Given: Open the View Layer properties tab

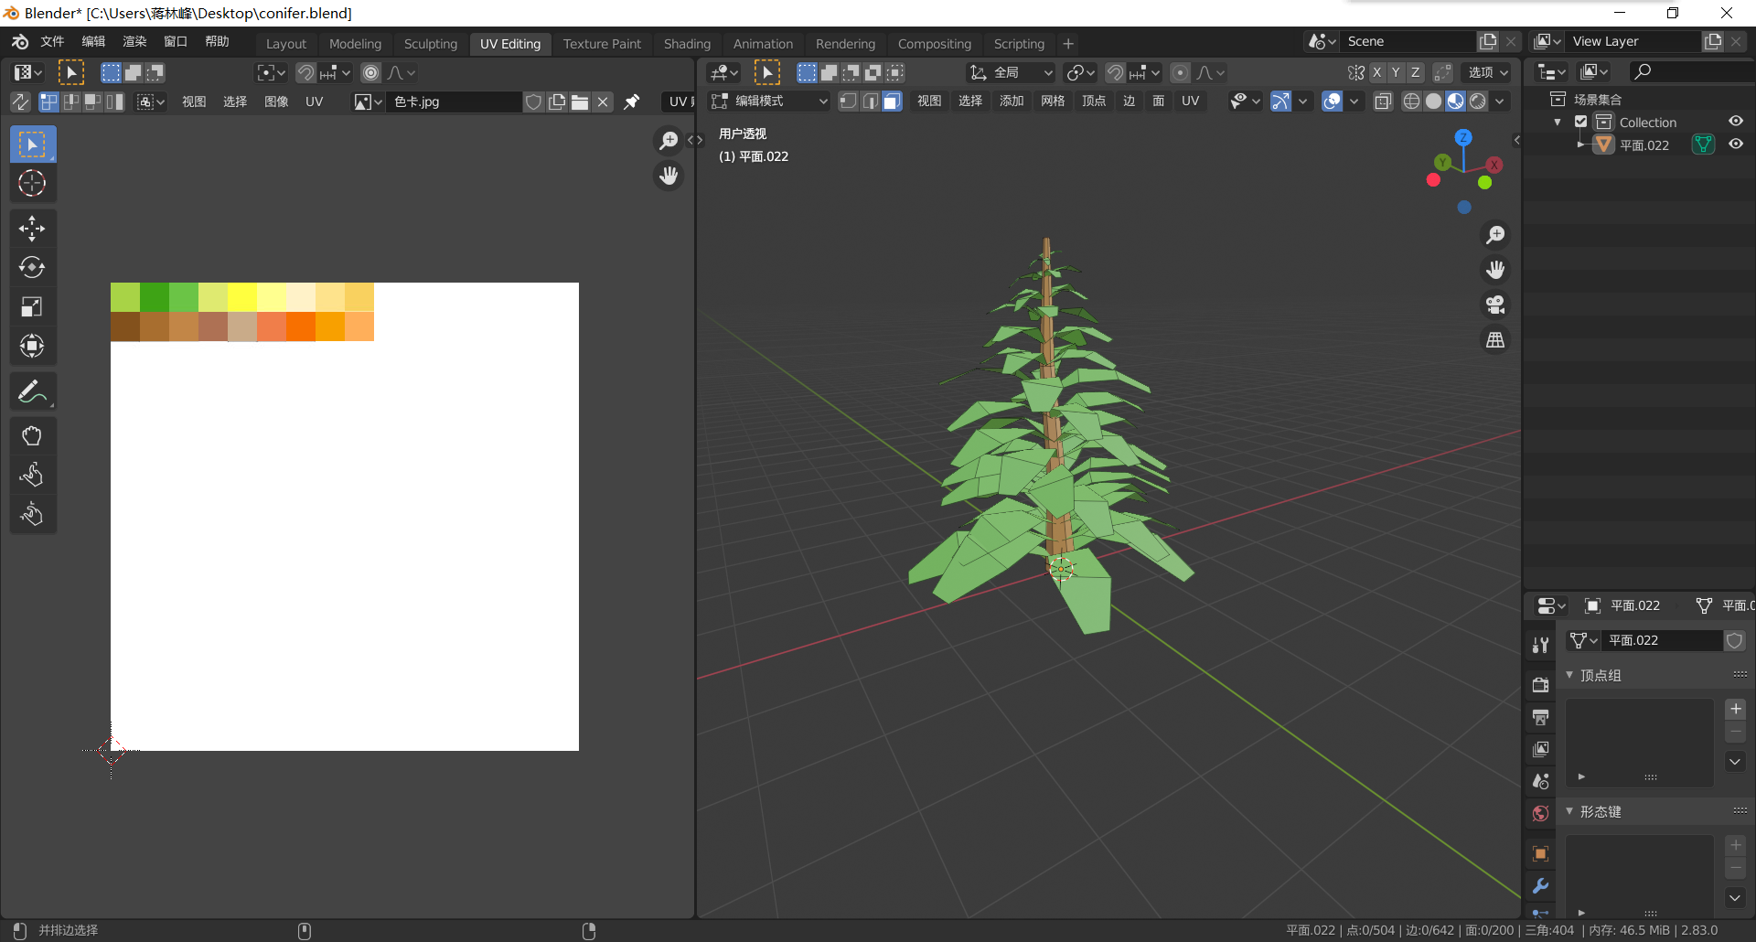Looking at the screenshot, I should [1541, 749].
